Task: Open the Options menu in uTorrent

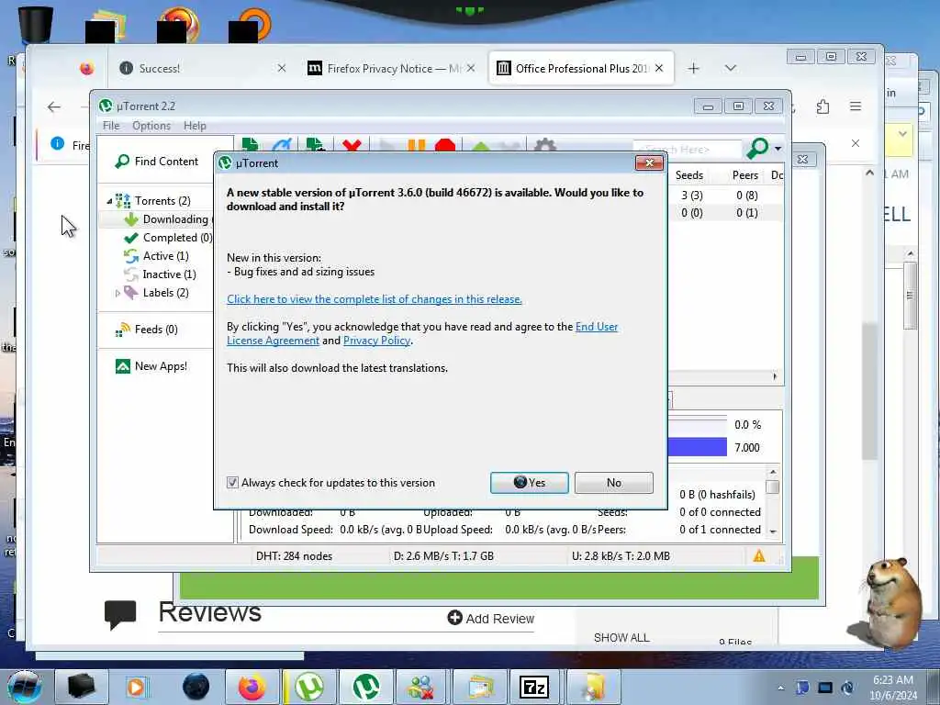Action: (x=151, y=125)
